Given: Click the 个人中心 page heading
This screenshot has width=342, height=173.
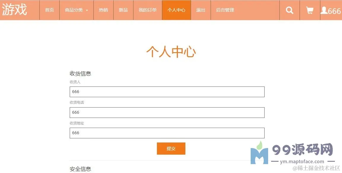Looking at the screenshot, I should pos(171,52).
